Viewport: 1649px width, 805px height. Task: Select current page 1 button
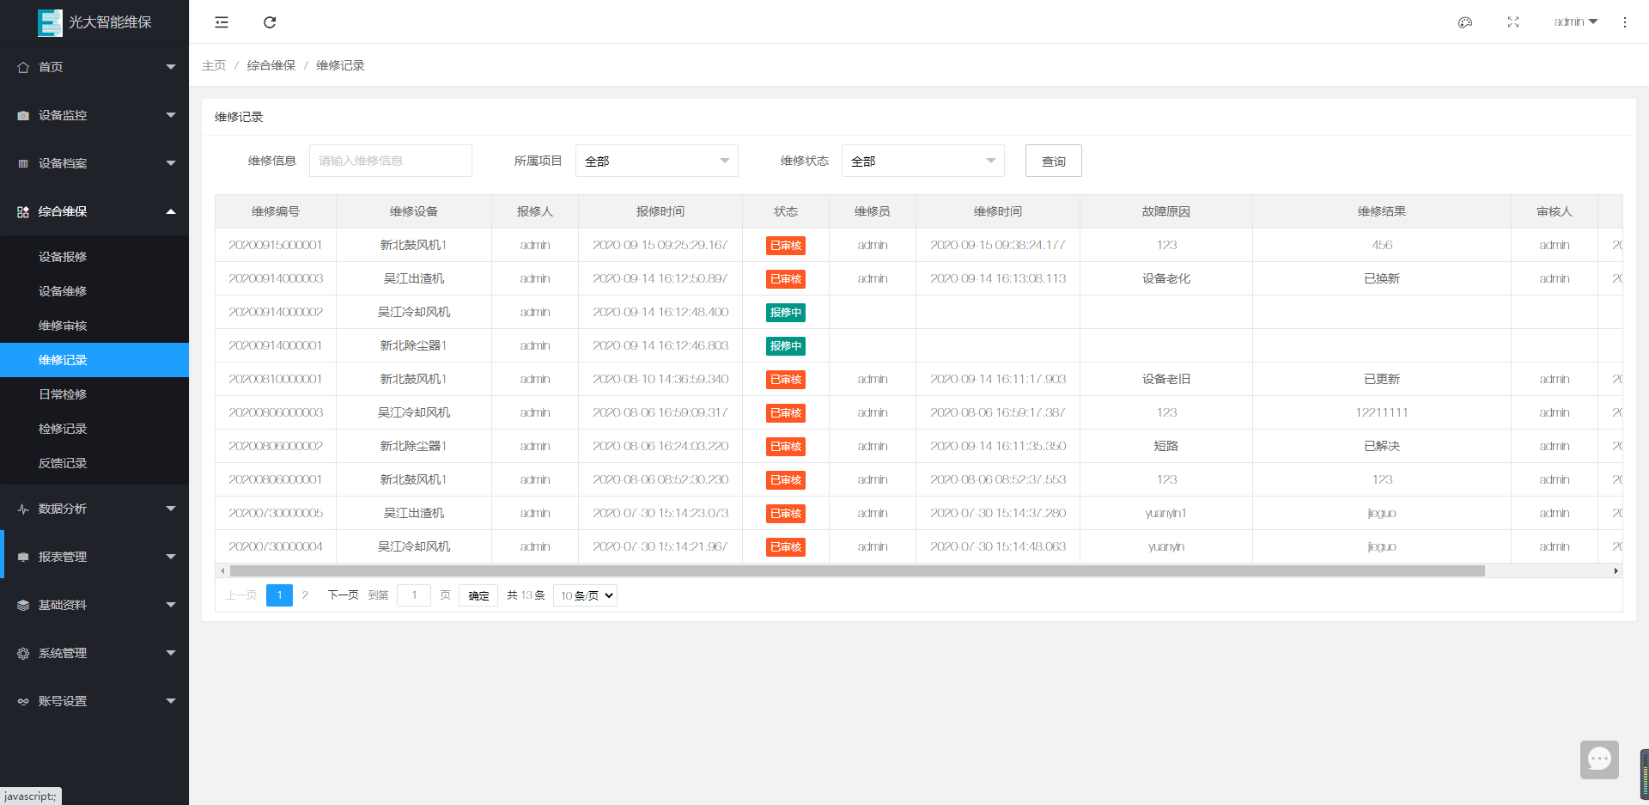[x=279, y=595]
